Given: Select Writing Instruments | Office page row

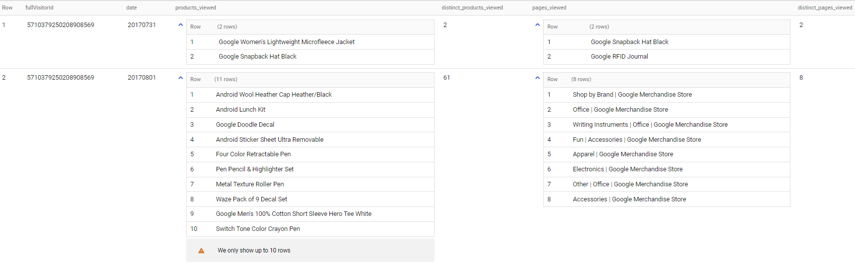Looking at the screenshot, I should tap(650, 125).
